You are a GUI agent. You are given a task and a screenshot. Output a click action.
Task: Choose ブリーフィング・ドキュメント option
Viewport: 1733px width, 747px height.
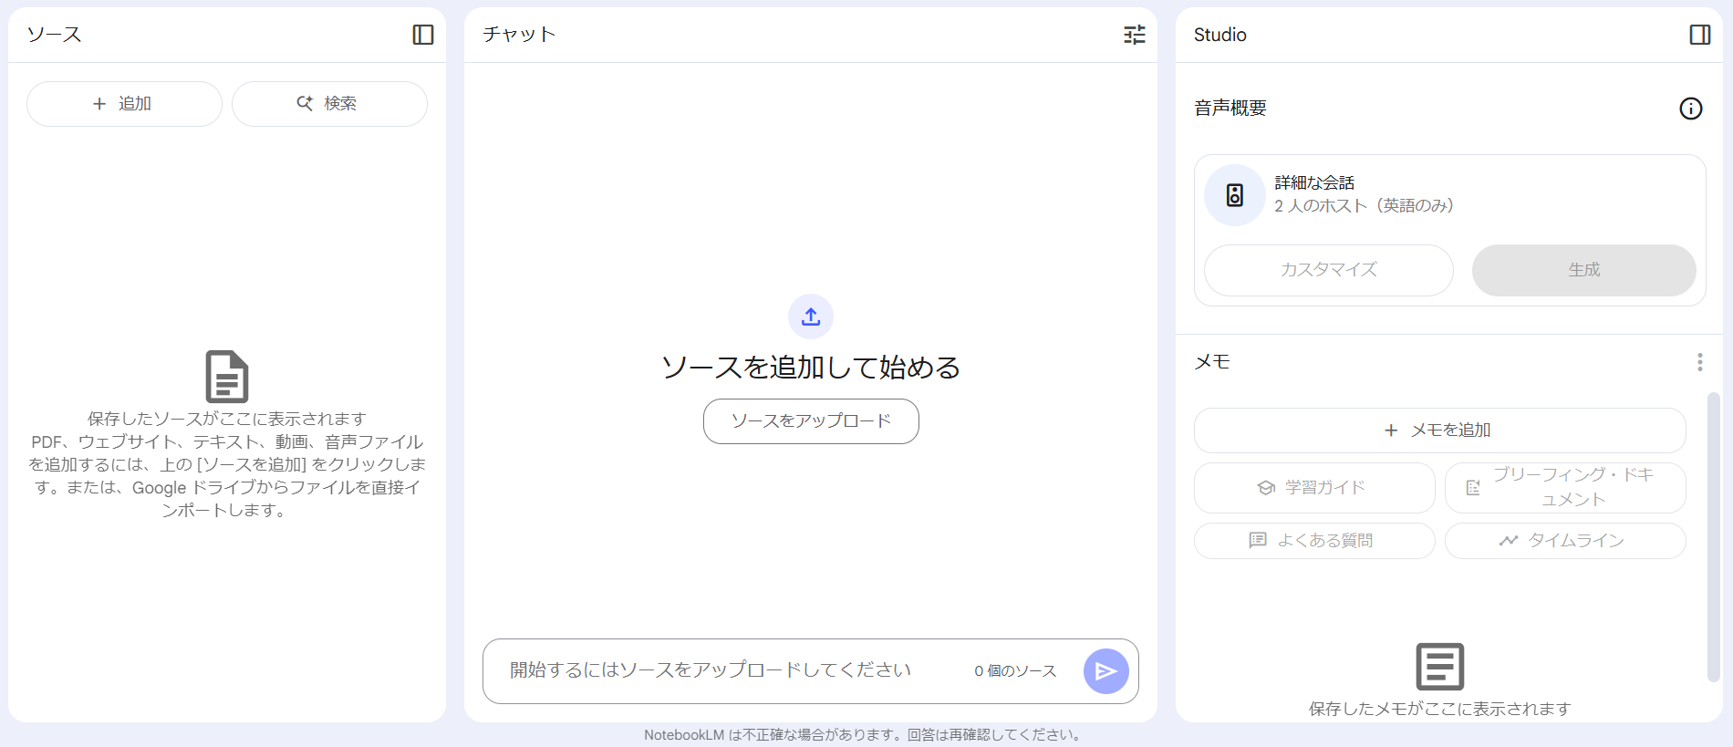pos(1564,488)
